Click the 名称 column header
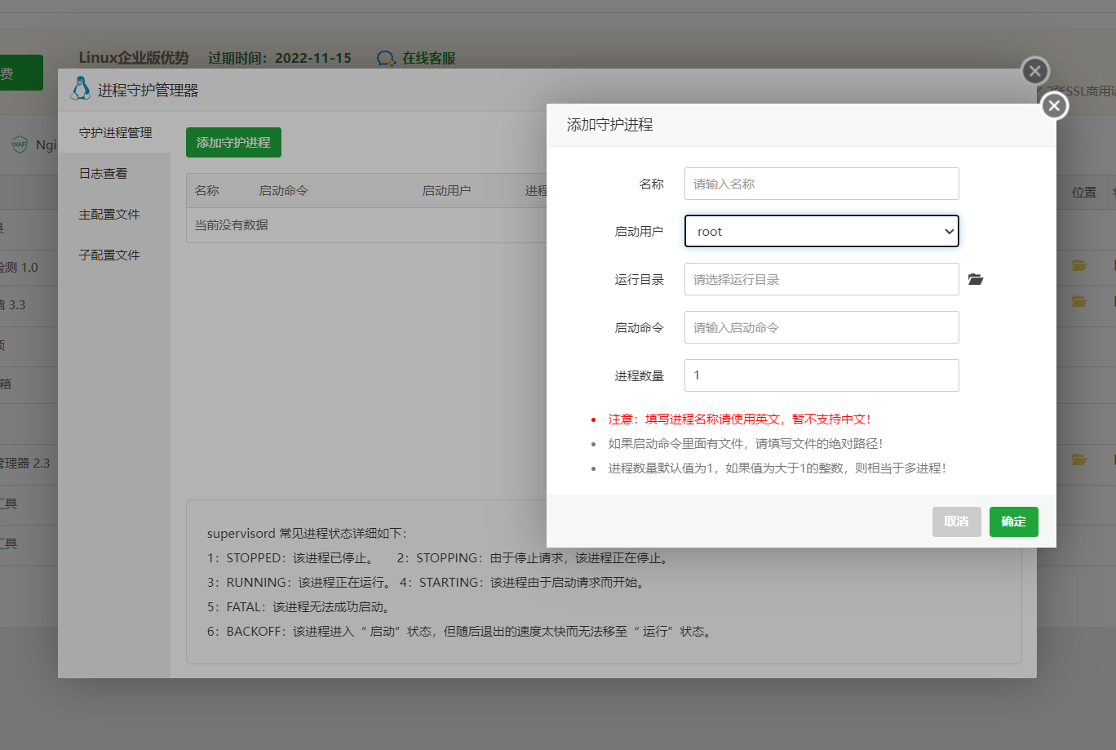Viewport: 1116px width, 750px height. (206, 190)
